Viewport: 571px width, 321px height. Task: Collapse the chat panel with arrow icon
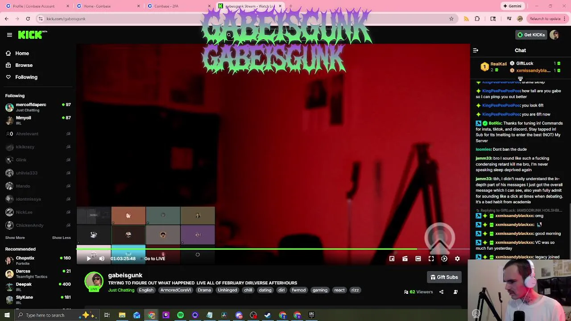[x=476, y=50]
